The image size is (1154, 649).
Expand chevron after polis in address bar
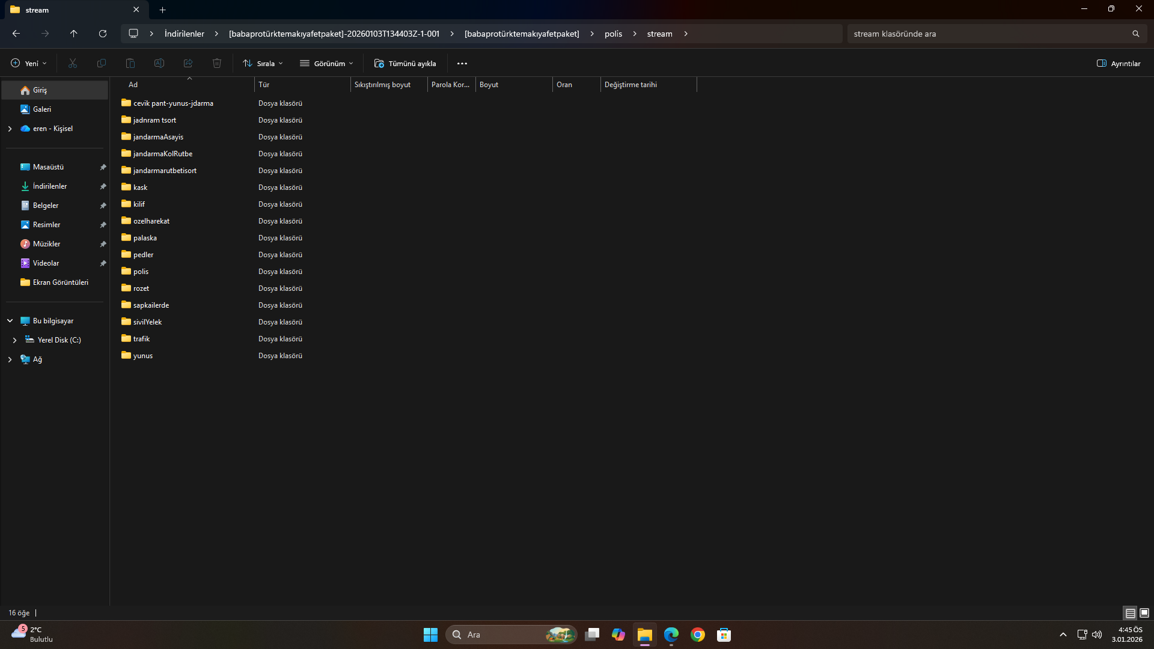(x=634, y=34)
